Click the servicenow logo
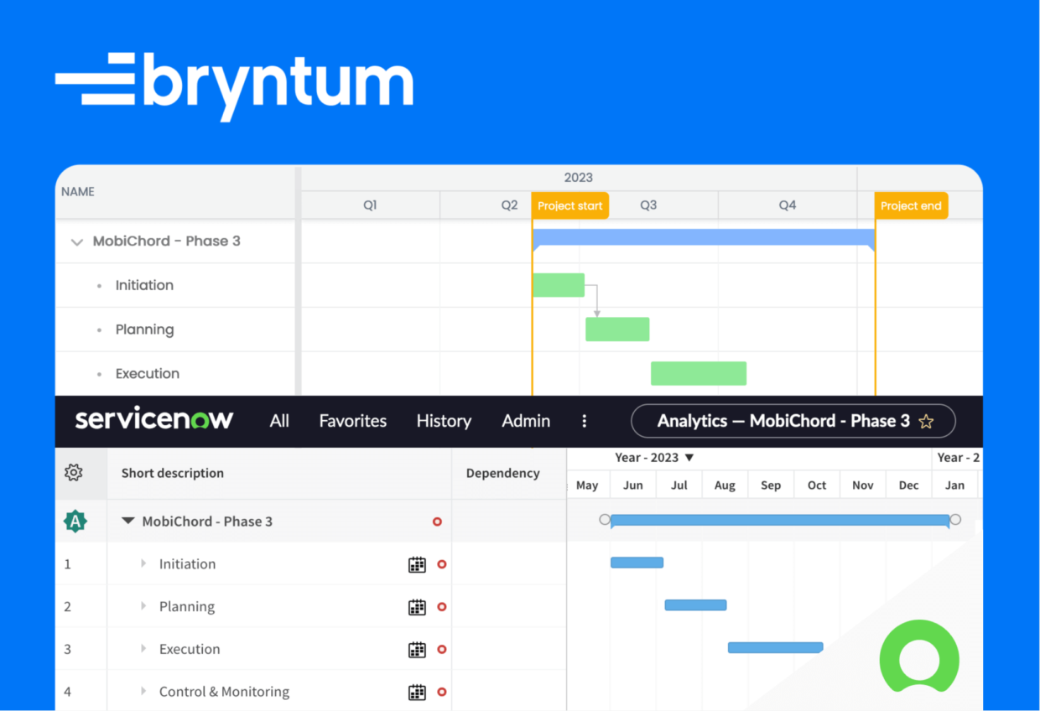This screenshot has width=1040, height=711. click(154, 418)
